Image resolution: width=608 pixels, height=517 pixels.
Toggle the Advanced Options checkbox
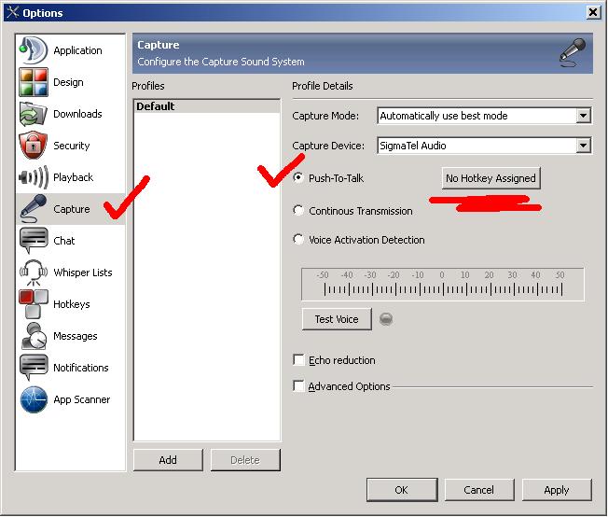click(298, 386)
